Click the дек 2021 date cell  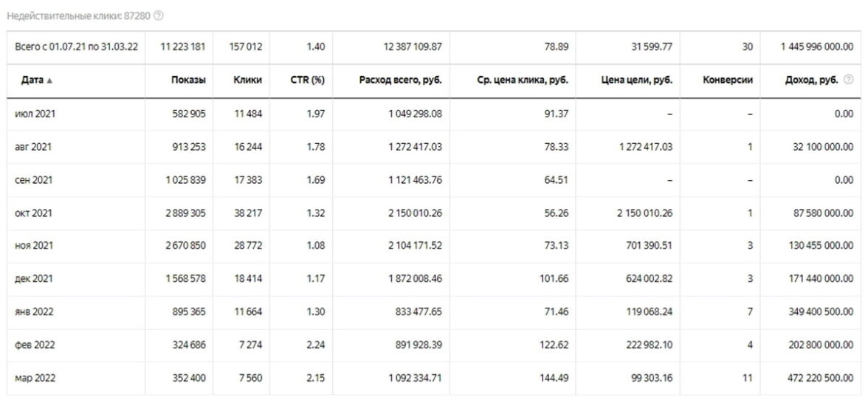pos(33,278)
